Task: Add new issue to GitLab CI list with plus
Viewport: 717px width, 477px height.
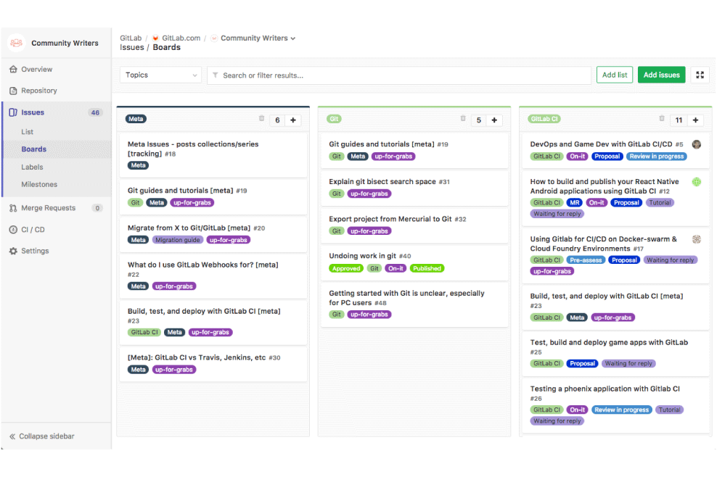Action: point(695,120)
